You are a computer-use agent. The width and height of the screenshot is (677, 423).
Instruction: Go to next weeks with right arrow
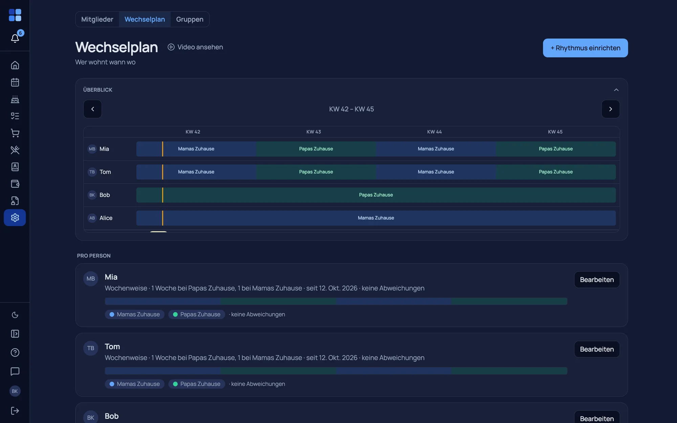(x=610, y=109)
